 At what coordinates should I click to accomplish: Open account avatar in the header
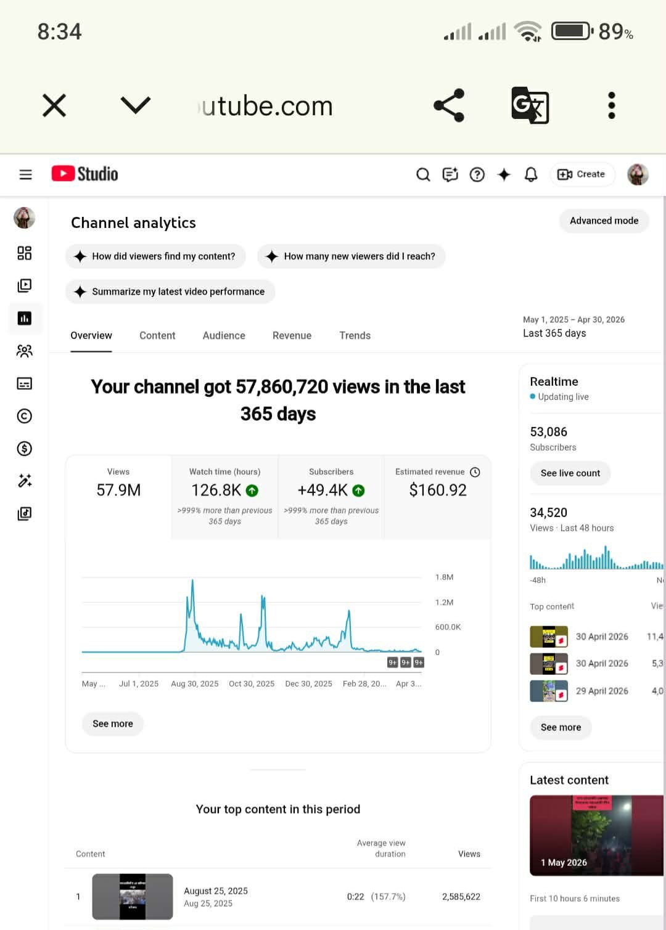pyautogui.click(x=638, y=174)
